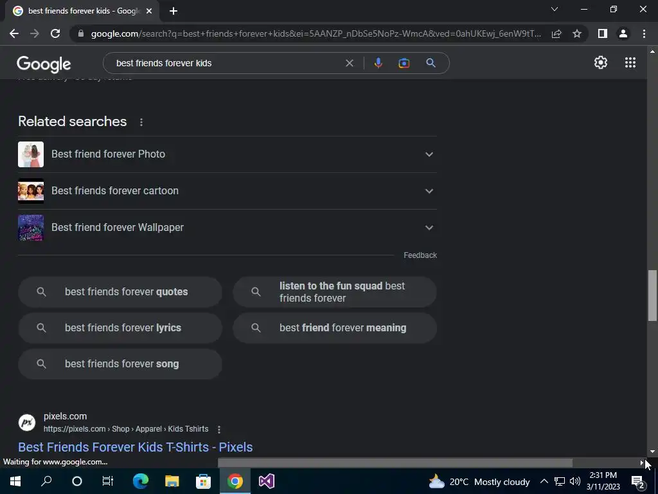Open Windows taskbar search
Viewport: 658px width, 494px height.
pyautogui.click(x=46, y=481)
